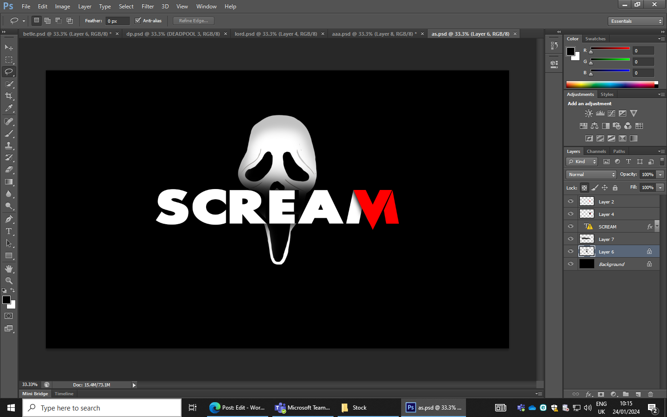Screen dimensions: 667x417
Task: Open the Layers panel menu
Action: coord(661,152)
